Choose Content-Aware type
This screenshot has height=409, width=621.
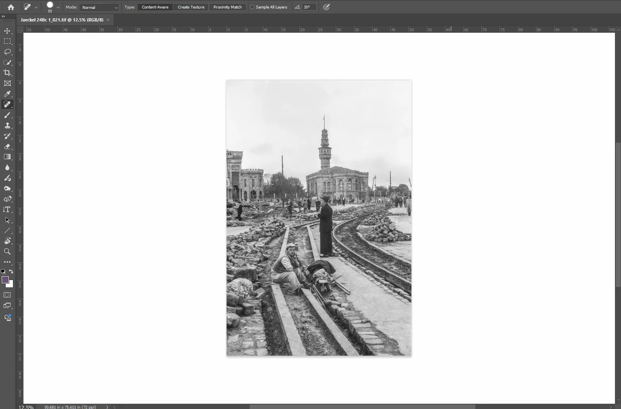point(155,7)
